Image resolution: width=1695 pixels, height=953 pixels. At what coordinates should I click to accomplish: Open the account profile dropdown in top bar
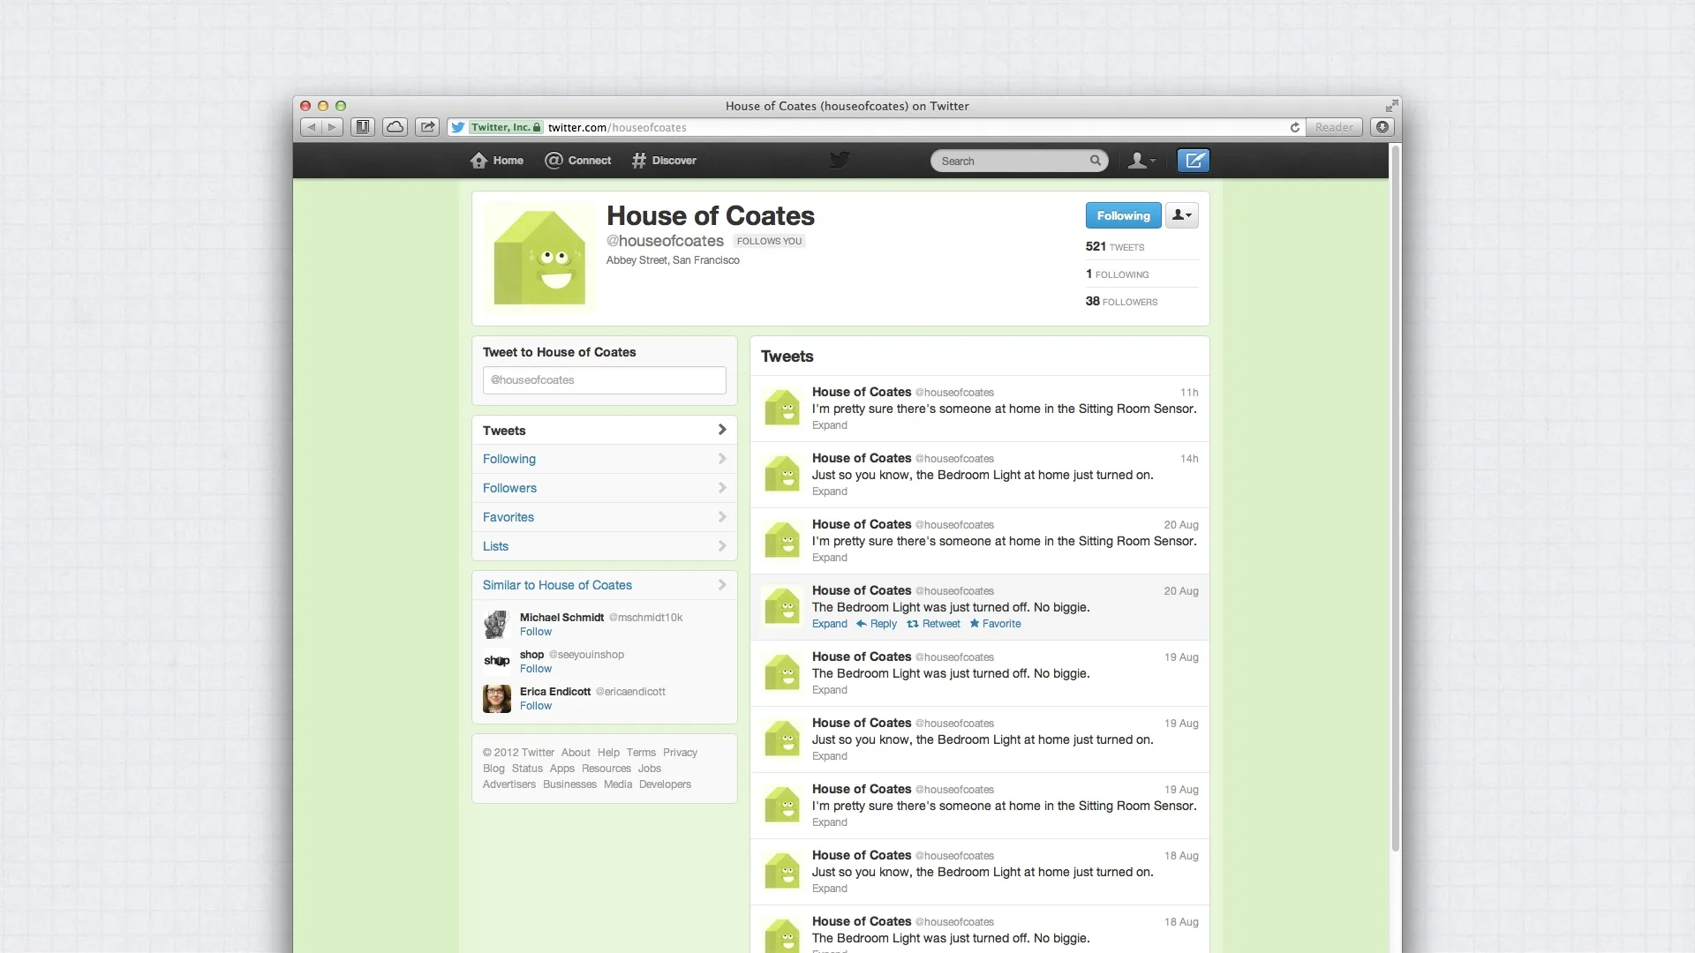tap(1141, 161)
